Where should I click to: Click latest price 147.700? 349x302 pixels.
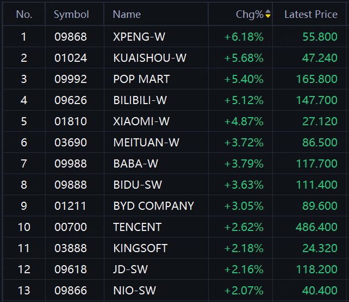(x=317, y=100)
